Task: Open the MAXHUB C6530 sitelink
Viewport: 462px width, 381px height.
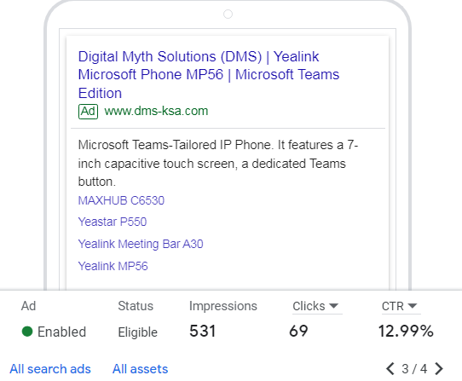Action: pos(121,200)
